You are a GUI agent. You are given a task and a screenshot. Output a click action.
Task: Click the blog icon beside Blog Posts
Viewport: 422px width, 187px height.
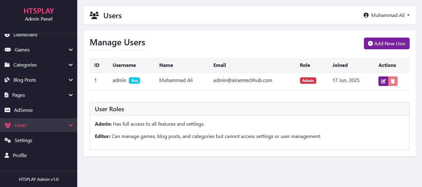(x=7, y=80)
